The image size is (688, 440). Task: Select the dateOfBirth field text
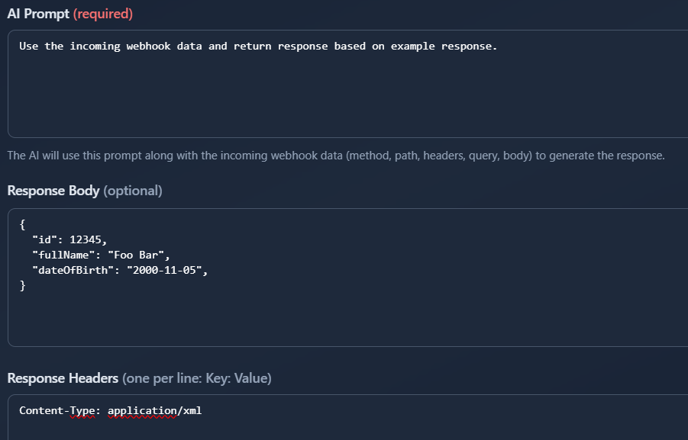click(69, 269)
